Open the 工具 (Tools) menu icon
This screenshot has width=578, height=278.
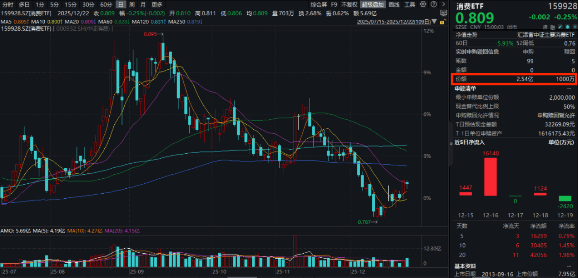tap(410, 4)
